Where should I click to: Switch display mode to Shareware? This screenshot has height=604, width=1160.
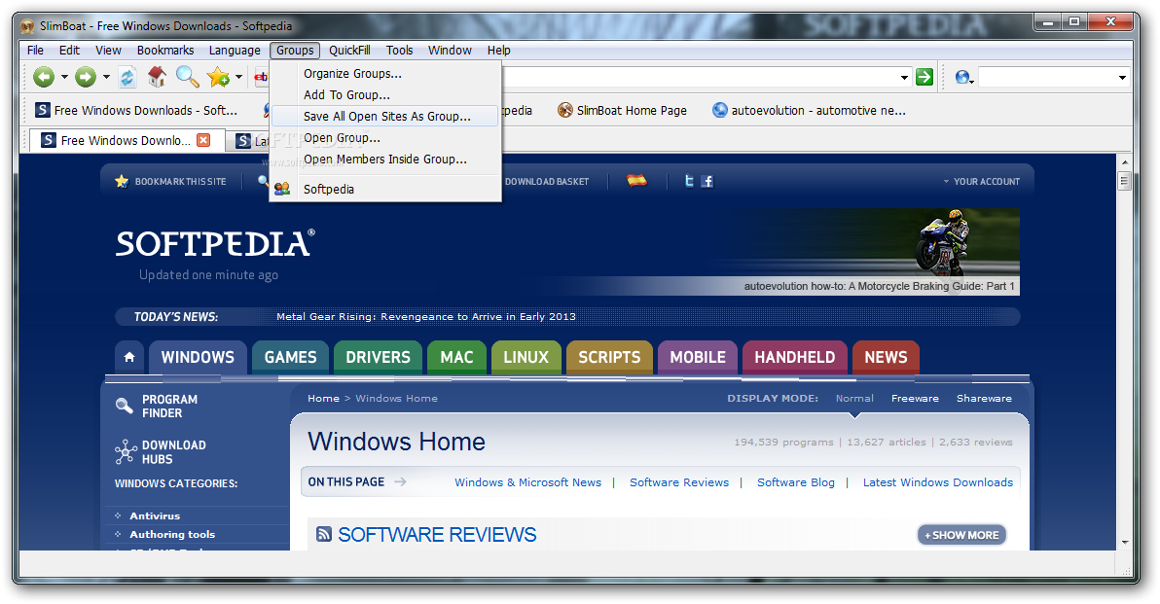[x=984, y=398]
